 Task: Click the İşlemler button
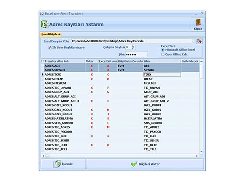[63, 164]
